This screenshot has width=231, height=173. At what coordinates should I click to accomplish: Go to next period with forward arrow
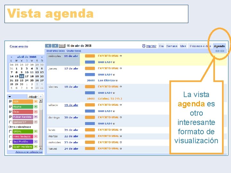click(55, 46)
